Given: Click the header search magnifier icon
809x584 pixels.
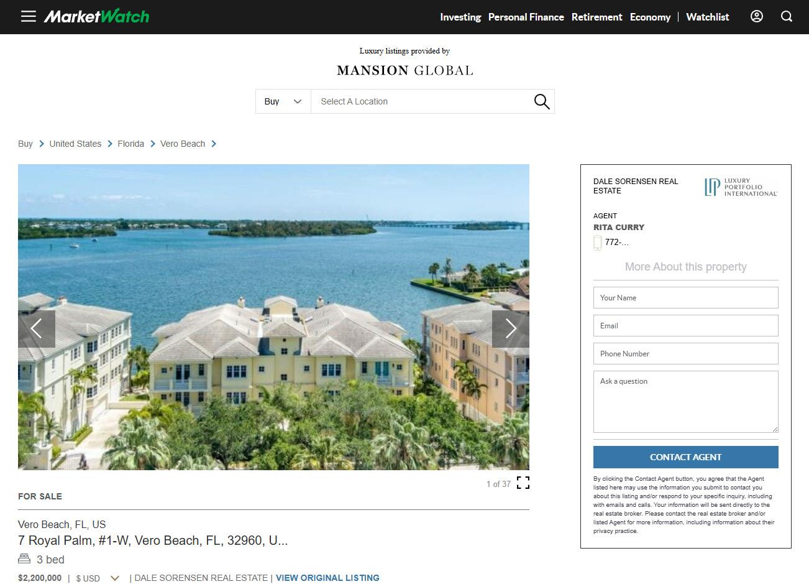Looking at the screenshot, I should 787,17.
